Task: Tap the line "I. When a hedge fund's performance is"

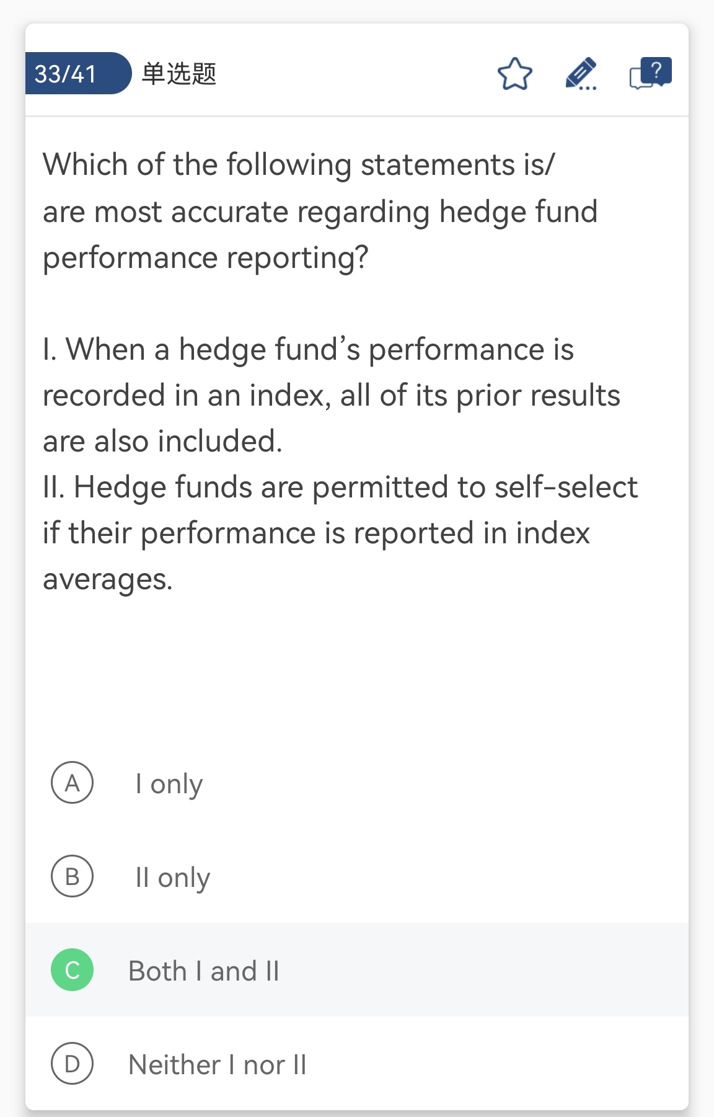Action: [x=308, y=349]
